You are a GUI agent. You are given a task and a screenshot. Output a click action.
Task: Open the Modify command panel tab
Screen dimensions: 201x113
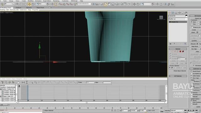[x=173, y=13]
